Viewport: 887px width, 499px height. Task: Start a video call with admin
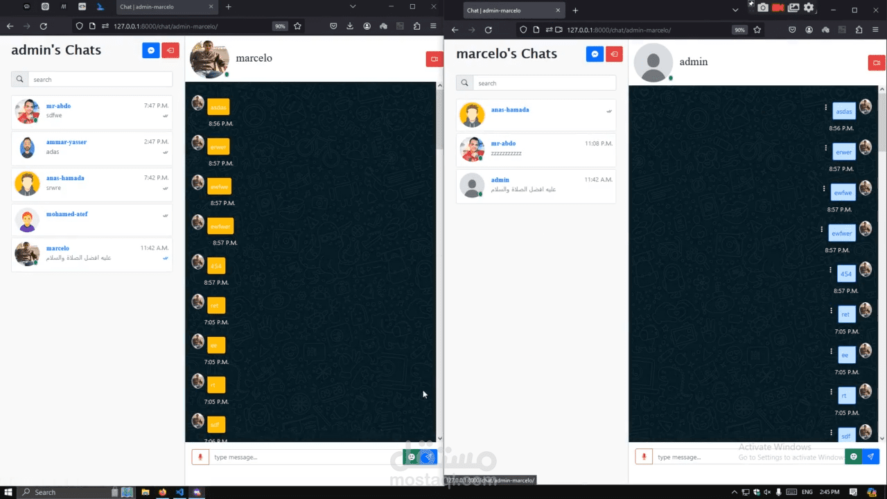[877, 62]
